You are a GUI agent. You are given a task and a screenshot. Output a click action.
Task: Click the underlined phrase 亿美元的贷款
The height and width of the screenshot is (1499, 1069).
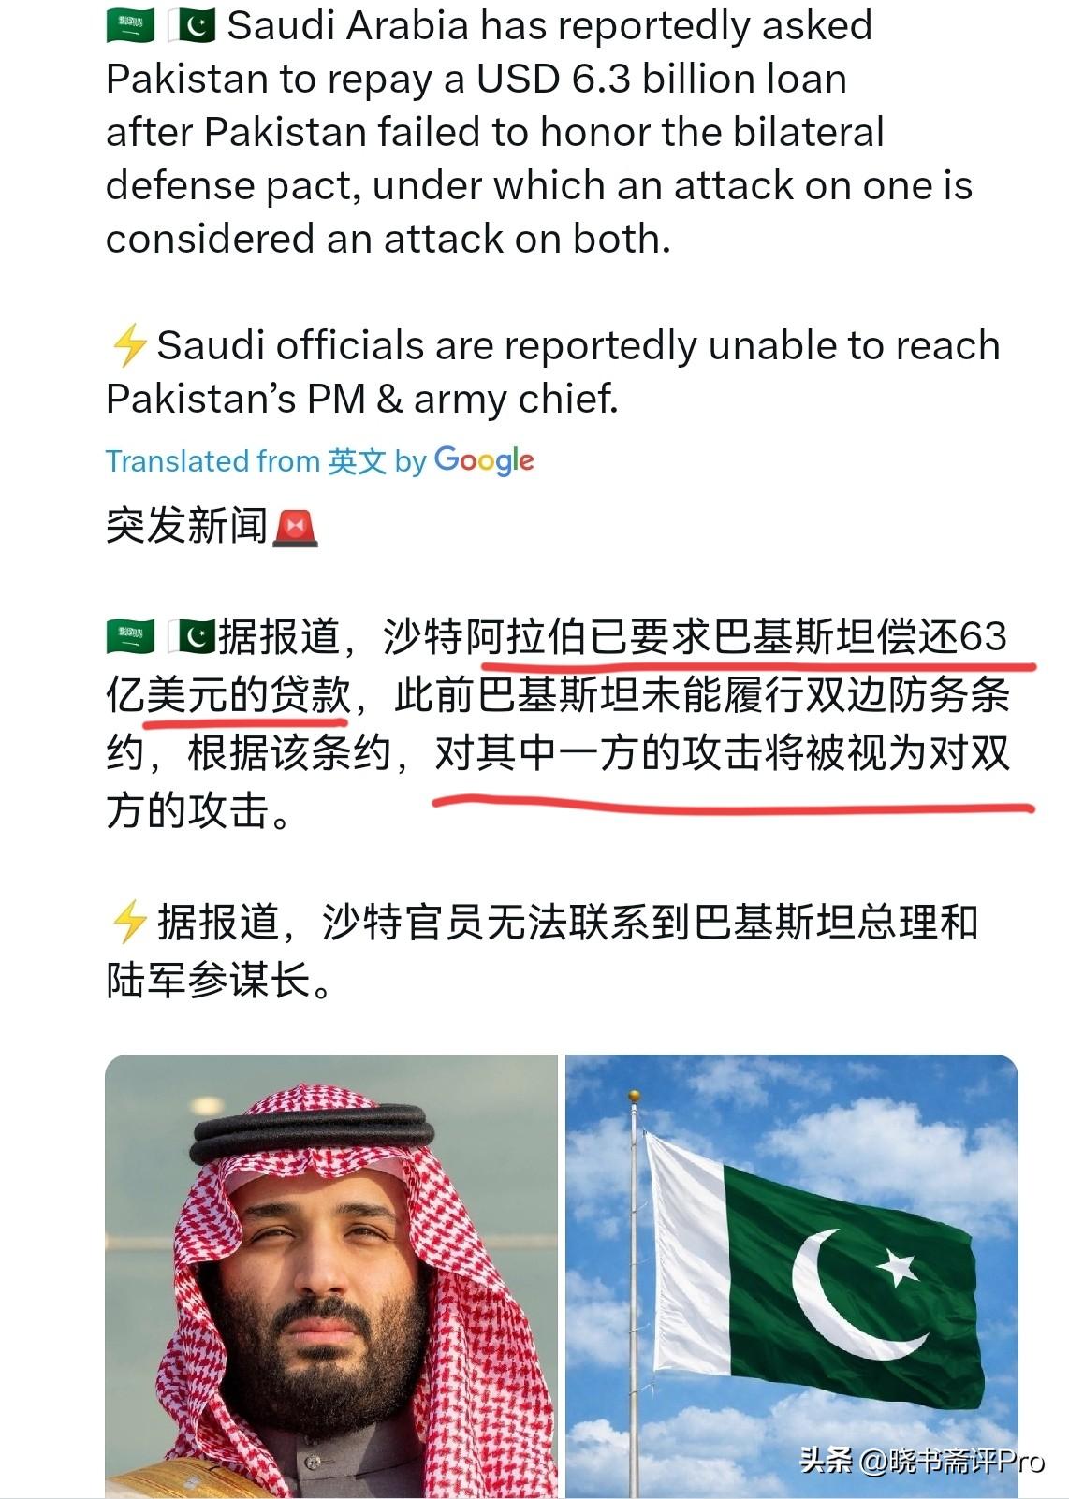(x=228, y=695)
